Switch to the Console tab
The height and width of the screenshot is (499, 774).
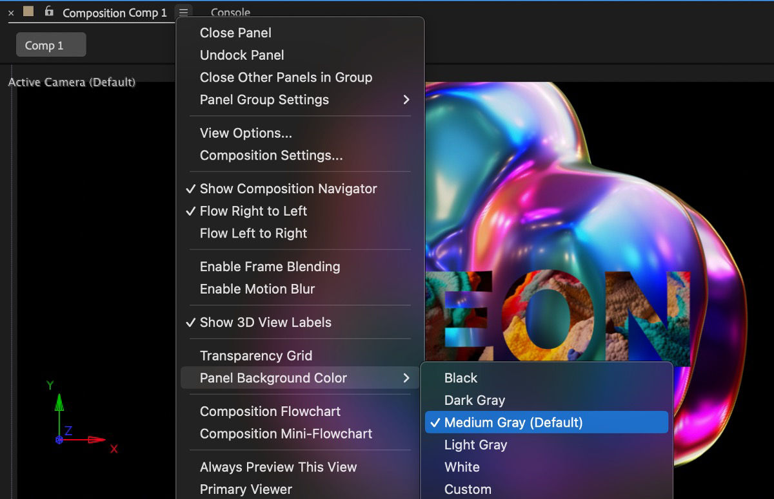[x=230, y=12]
